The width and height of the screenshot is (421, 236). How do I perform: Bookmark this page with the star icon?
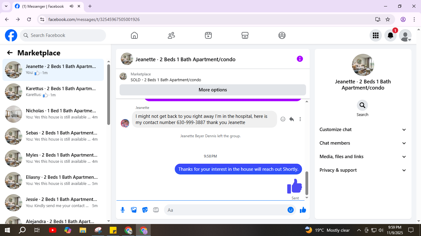point(388,19)
